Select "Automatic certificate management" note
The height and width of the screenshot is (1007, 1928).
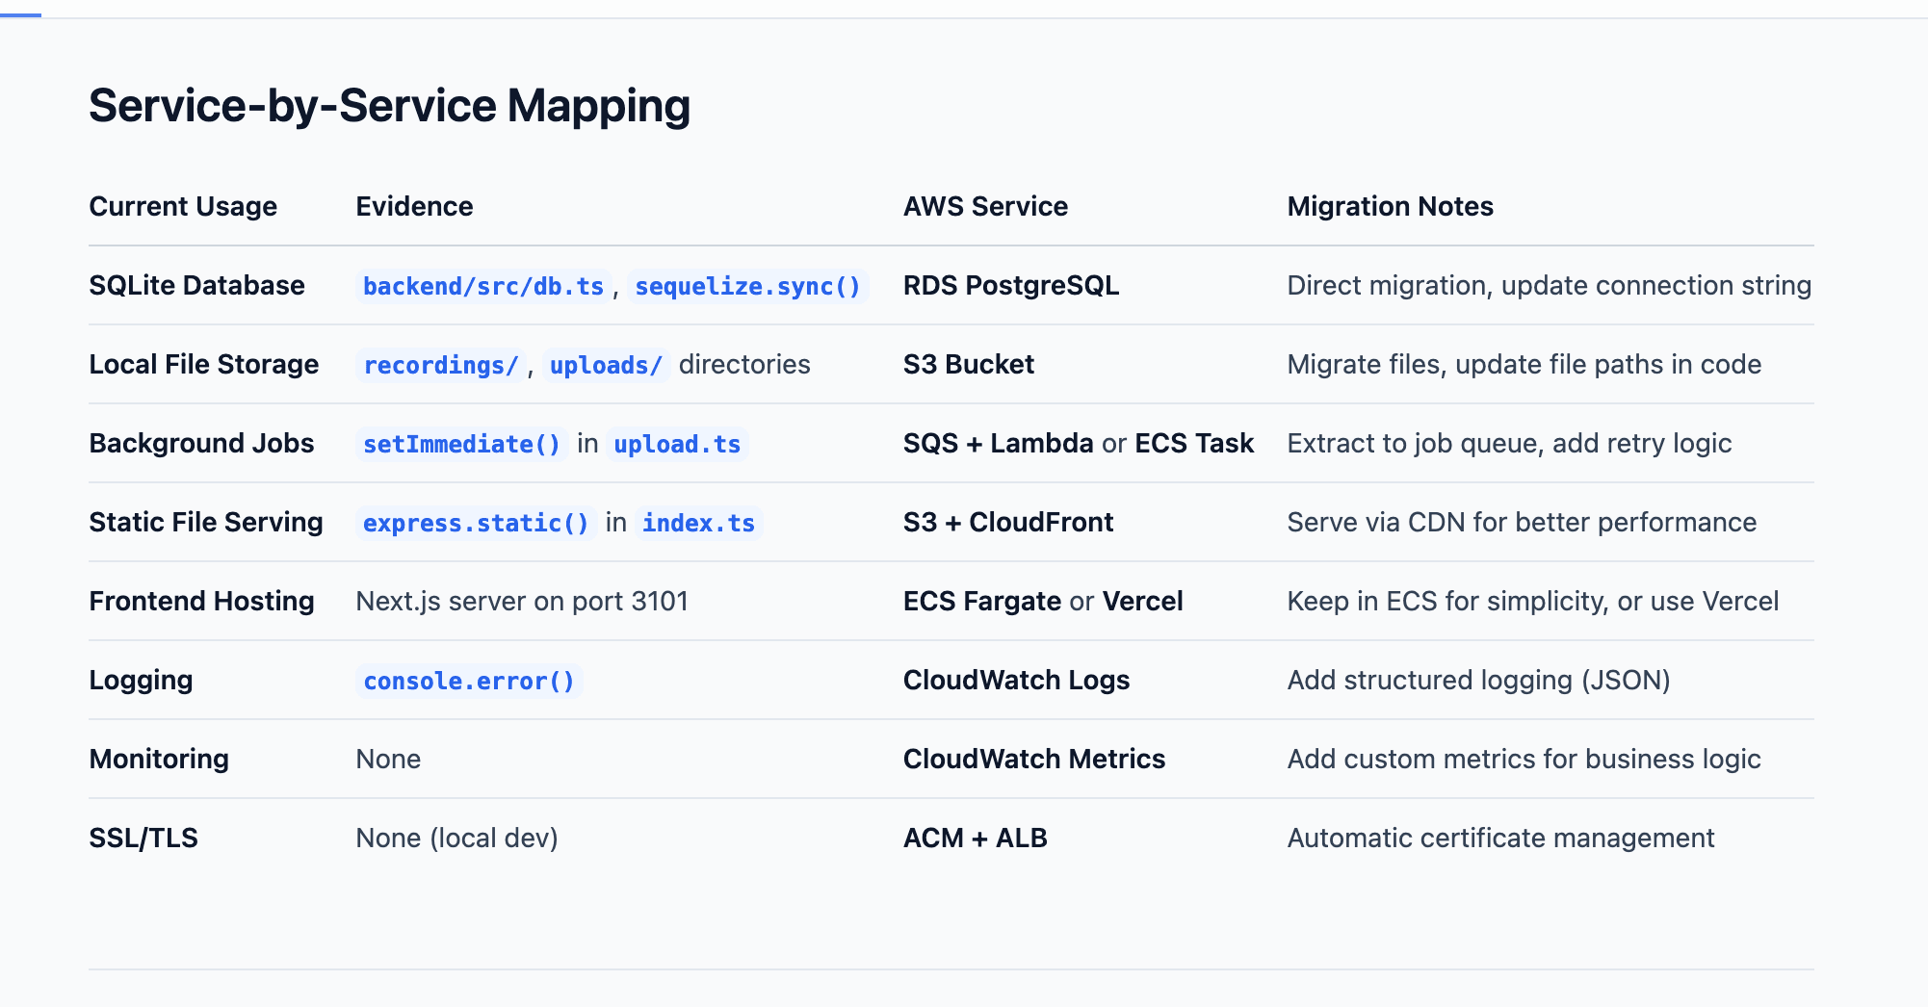click(1501, 838)
